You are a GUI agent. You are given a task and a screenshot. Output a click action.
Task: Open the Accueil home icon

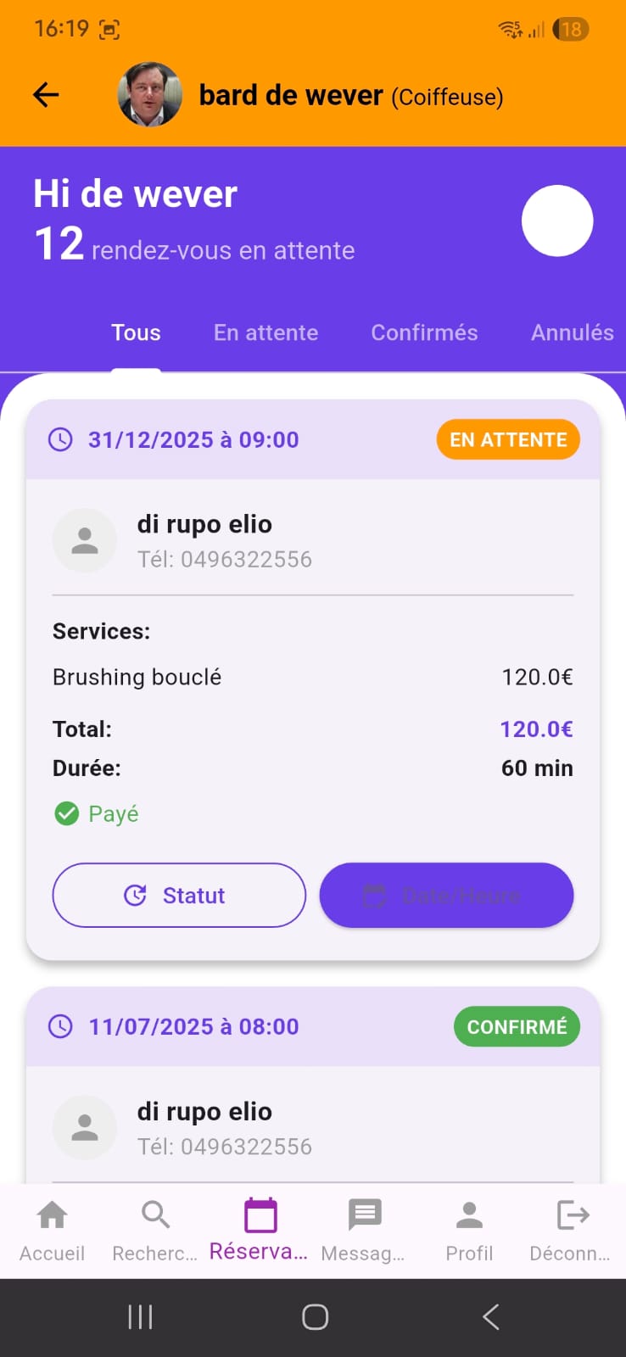click(x=53, y=1215)
